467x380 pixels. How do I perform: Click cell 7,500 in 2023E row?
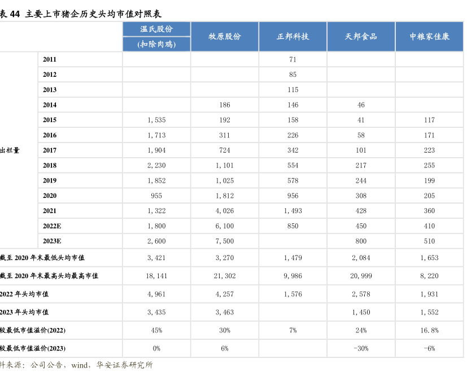pyautogui.click(x=225, y=241)
